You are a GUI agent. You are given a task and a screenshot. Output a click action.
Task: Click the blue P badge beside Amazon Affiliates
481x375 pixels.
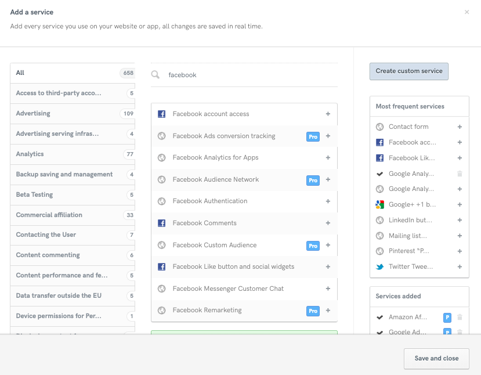point(447,318)
